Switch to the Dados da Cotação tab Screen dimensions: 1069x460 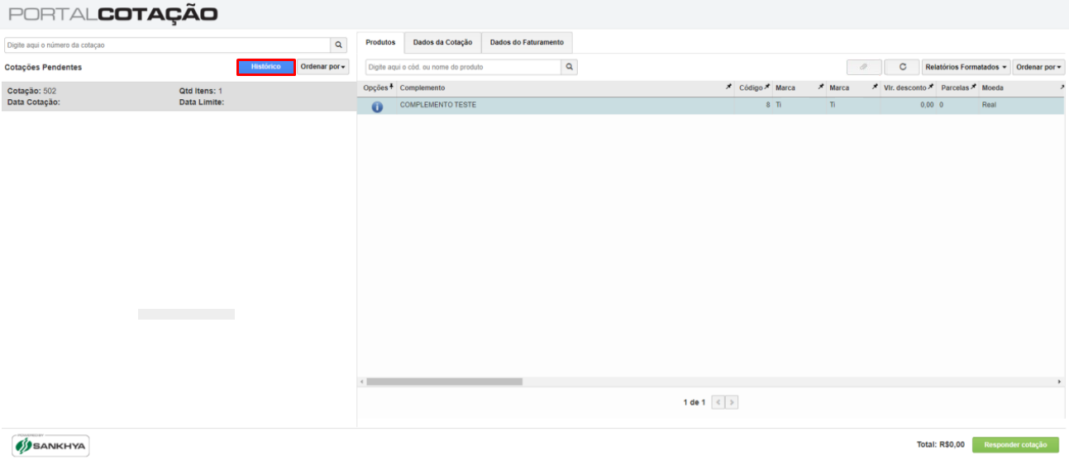pos(442,43)
